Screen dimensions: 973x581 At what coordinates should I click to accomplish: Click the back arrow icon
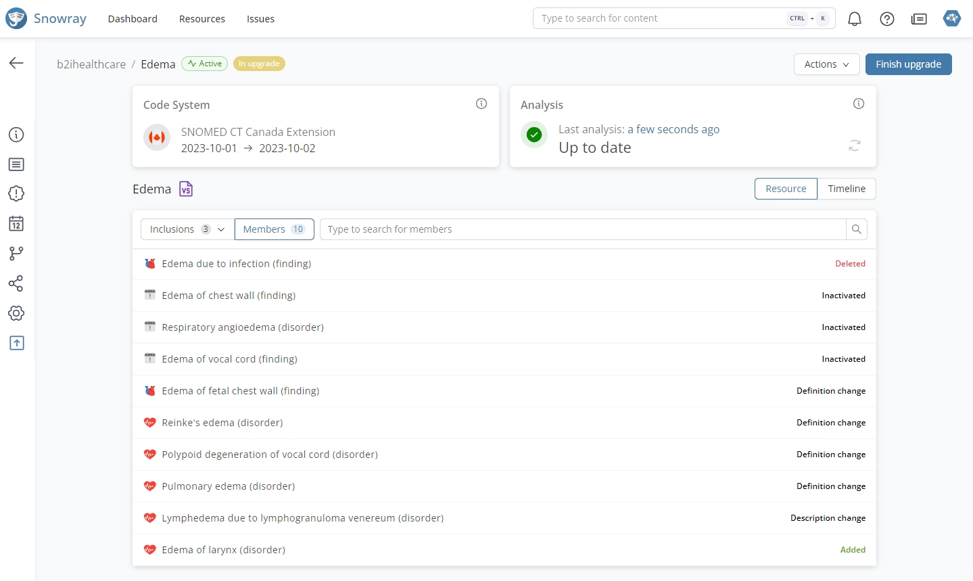coord(16,63)
